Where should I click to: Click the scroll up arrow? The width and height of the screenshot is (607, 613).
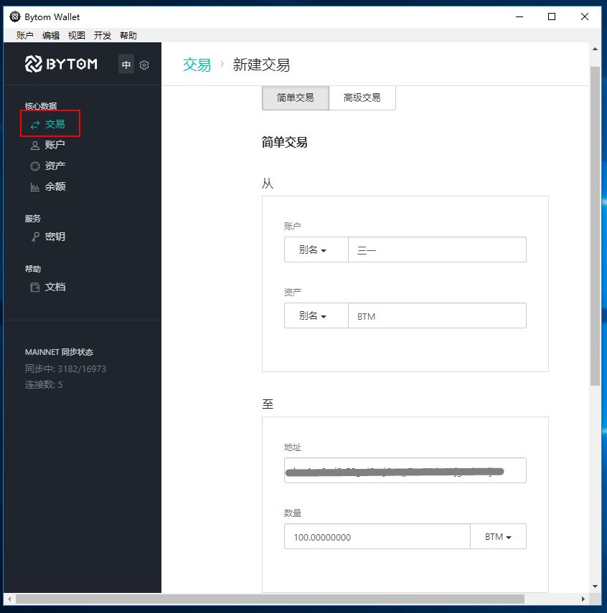coord(595,49)
